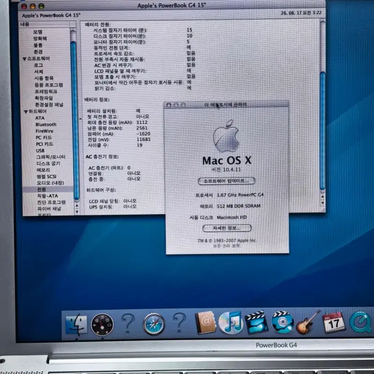Click the 소프트웨어 업데이트... button
Screen dimensions: 374x374
(226, 181)
